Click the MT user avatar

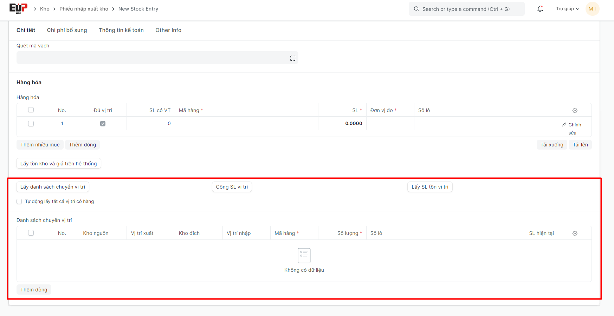click(x=592, y=9)
